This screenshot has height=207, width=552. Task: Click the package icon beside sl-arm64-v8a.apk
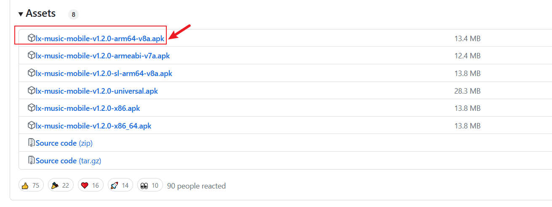[32, 73]
